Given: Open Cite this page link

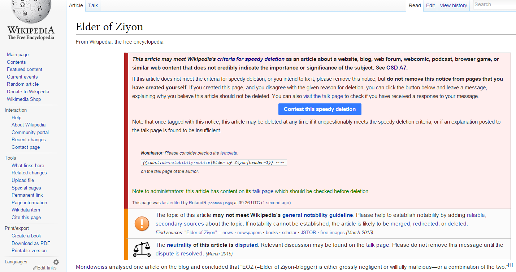Looking at the screenshot, I should [26, 218].
